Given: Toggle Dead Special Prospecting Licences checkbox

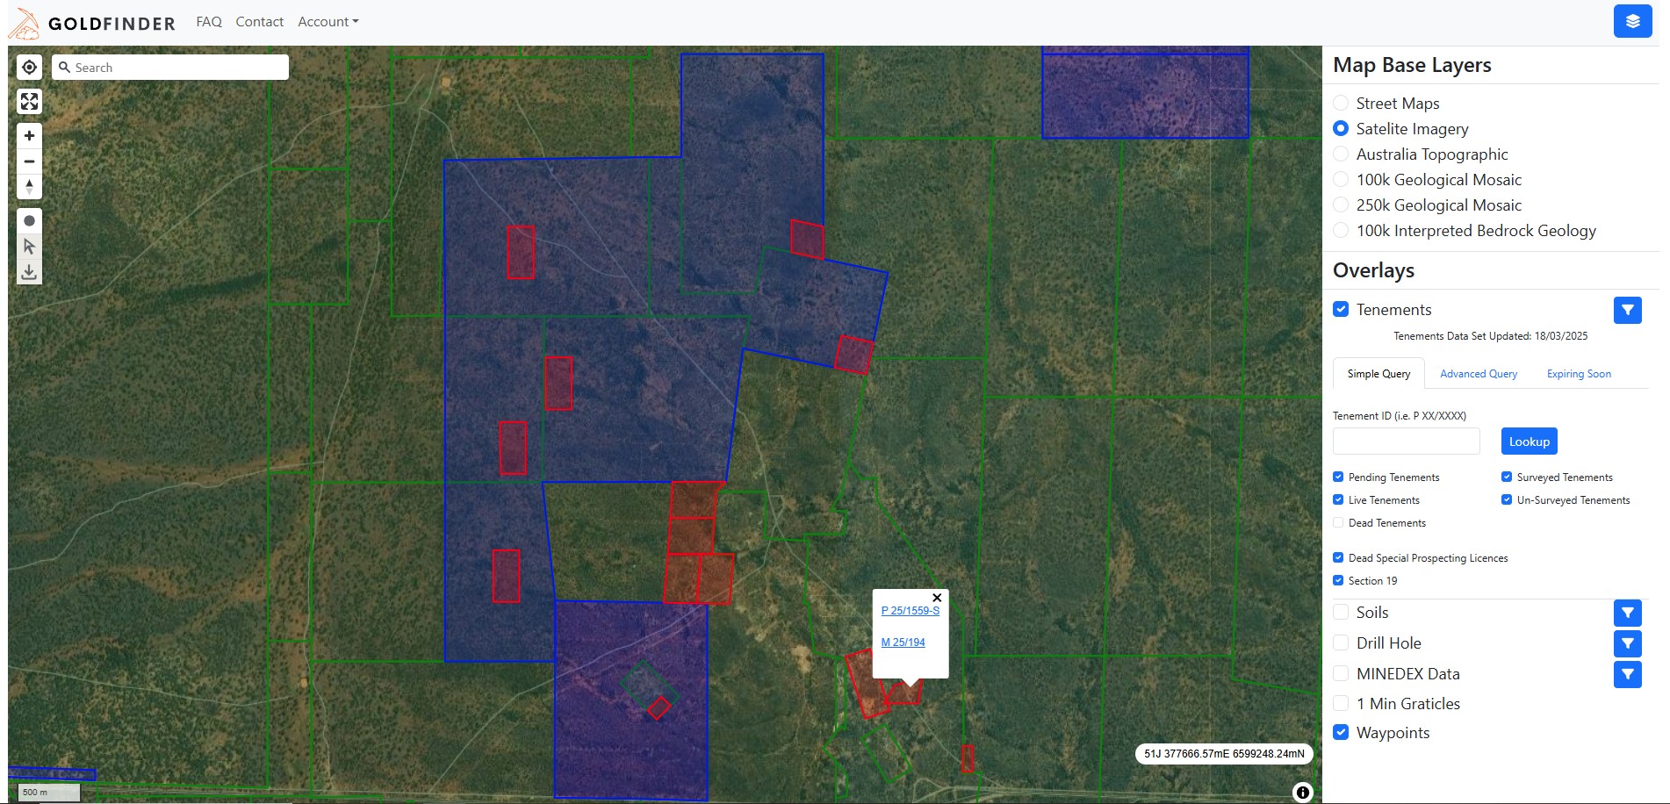Looking at the screenshot, I should [x=1338, y=557].
